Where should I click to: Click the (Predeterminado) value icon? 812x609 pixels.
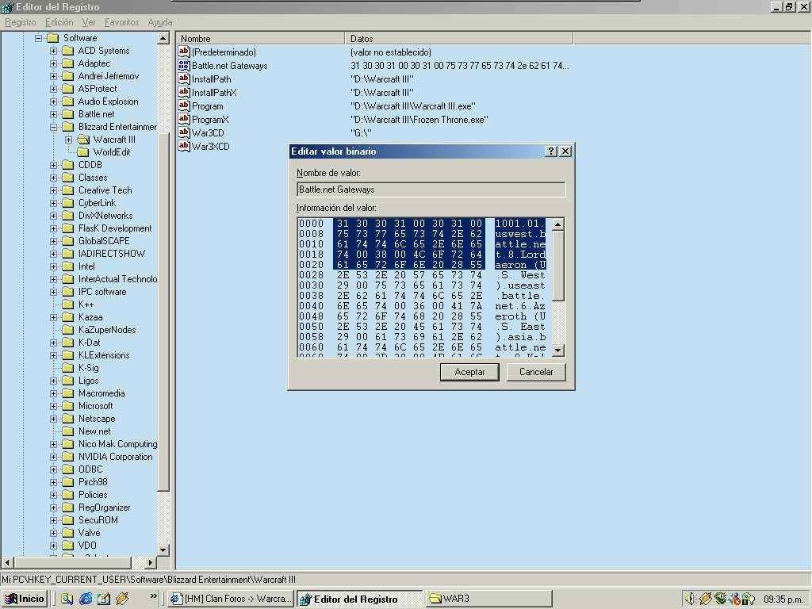[x=183, y=52]
